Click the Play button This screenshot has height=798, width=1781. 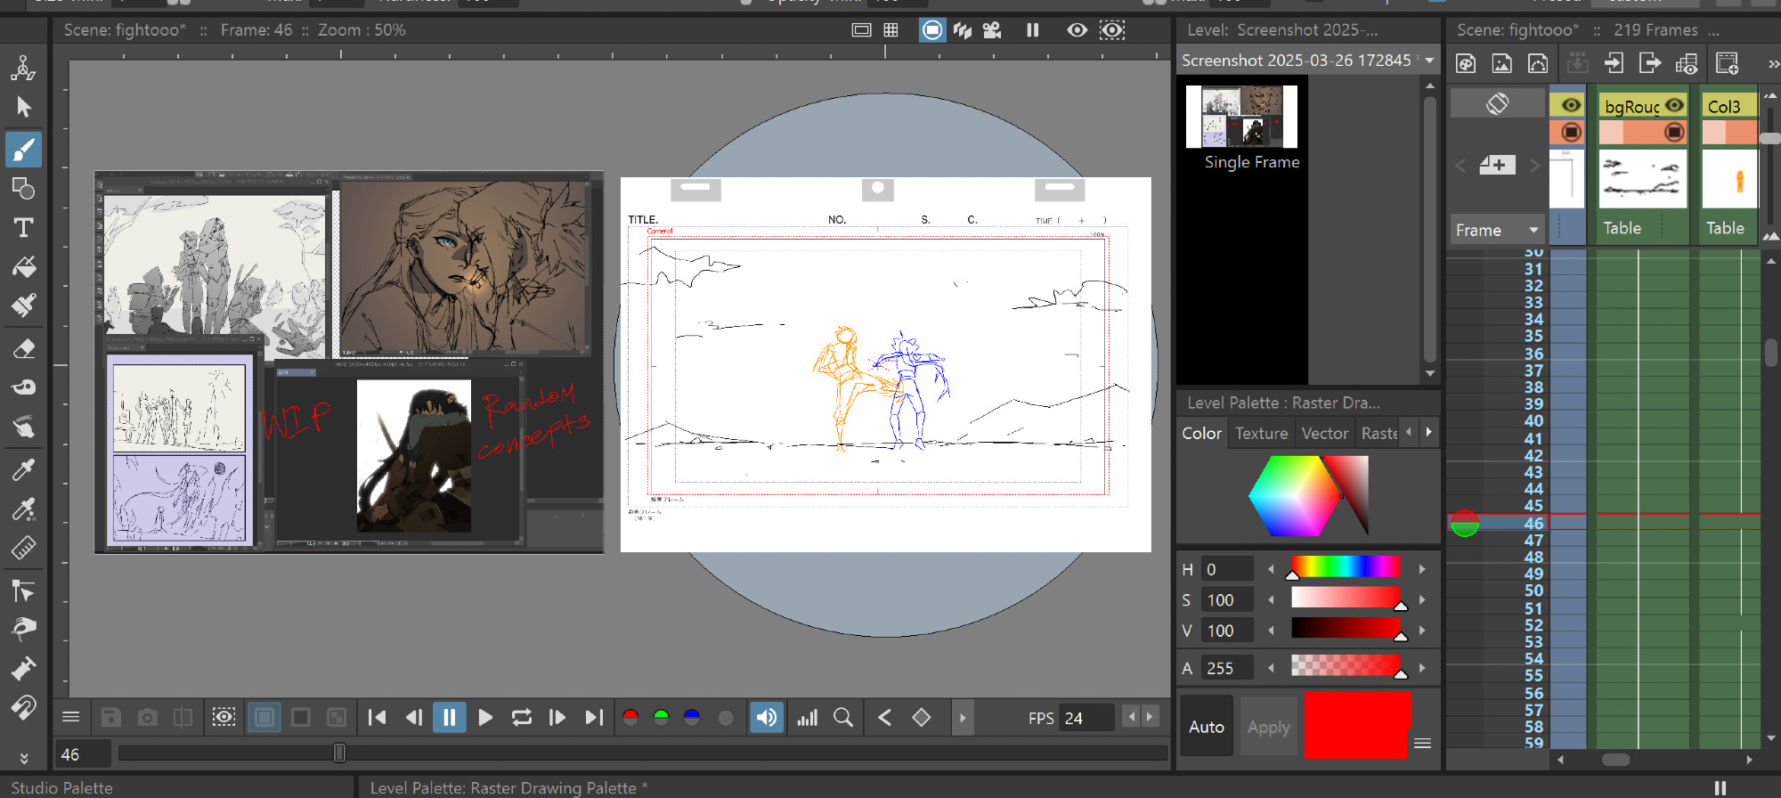(x=485, y=718)
